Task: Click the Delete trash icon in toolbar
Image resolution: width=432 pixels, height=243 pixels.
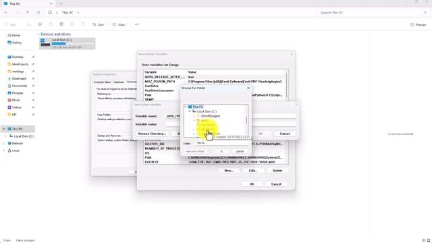Action: [x=83, y=24]
